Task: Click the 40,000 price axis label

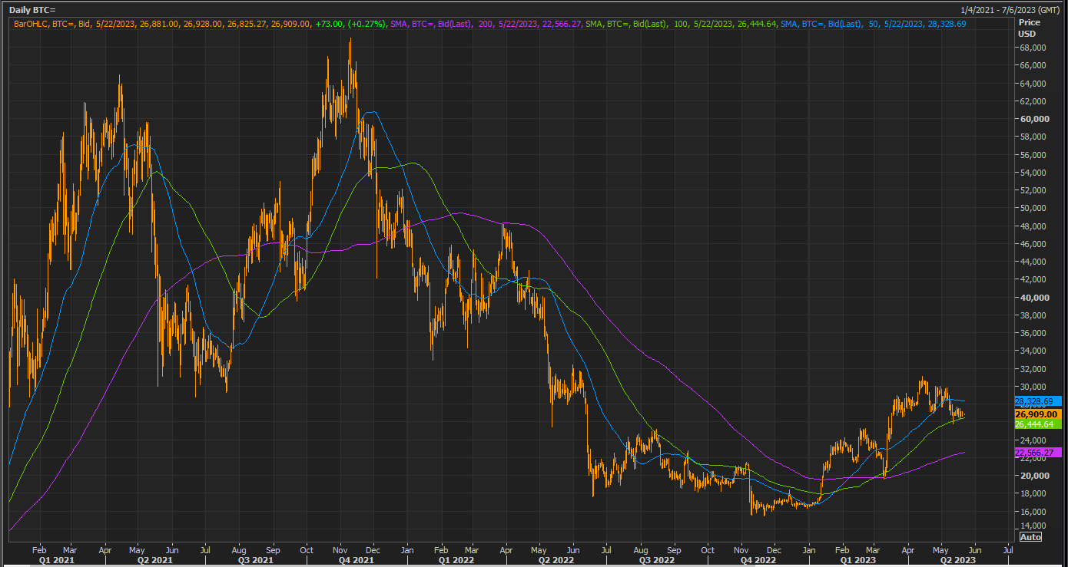Action: click(1034, 297)
